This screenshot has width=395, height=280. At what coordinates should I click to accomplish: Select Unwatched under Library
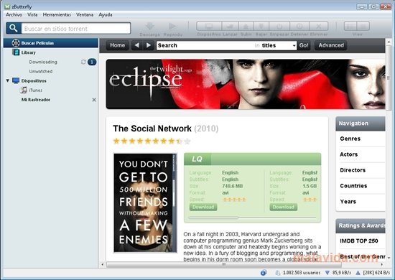point(41,71)
